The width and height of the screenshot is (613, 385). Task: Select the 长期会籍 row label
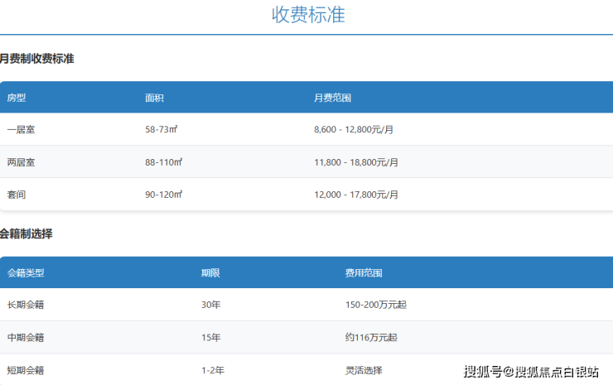[26, 305]
